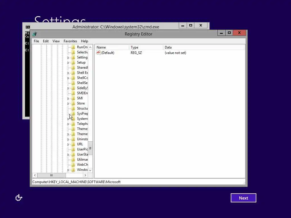Select the (Default) value name
This screenshot has width=291, height=218.
pos(108,53)
